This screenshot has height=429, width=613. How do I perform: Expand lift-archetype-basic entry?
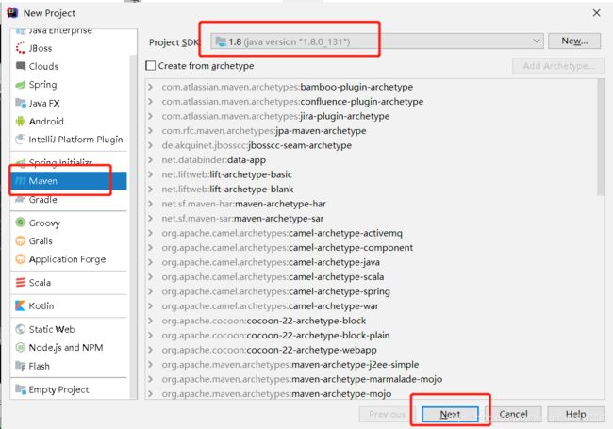click(150, 174)
